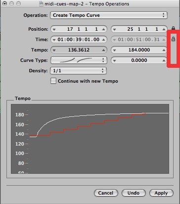Increase the end Tempo 184.0000 value
Viewport: 180px width, 204px height.
[164, 50]
